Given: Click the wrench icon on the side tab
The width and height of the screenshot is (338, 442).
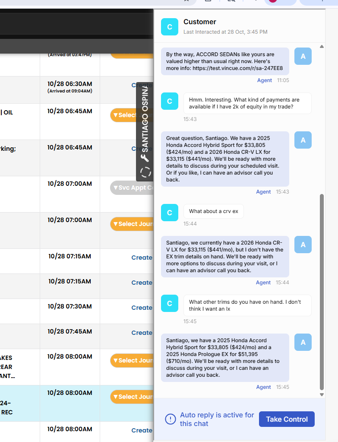Looking at the screenshot, I should pyautogui.click(x=145, y=158).
